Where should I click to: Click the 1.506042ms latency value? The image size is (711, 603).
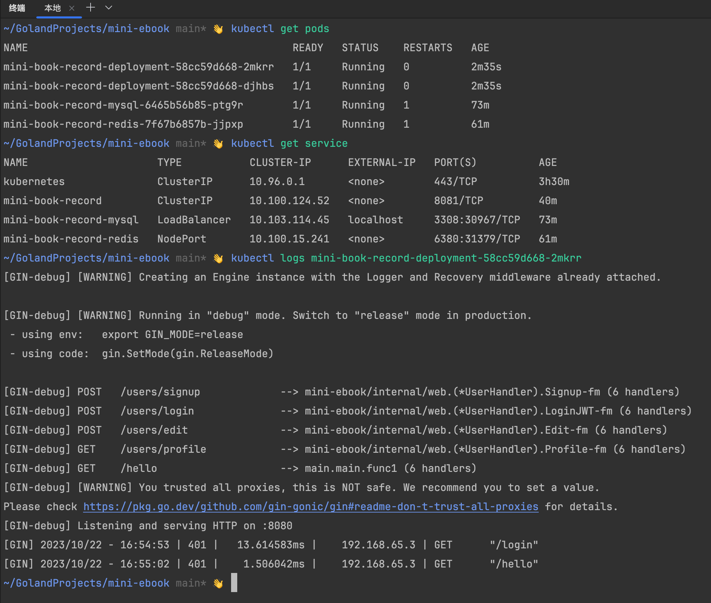pyautogui.click(x=274, y=564)
